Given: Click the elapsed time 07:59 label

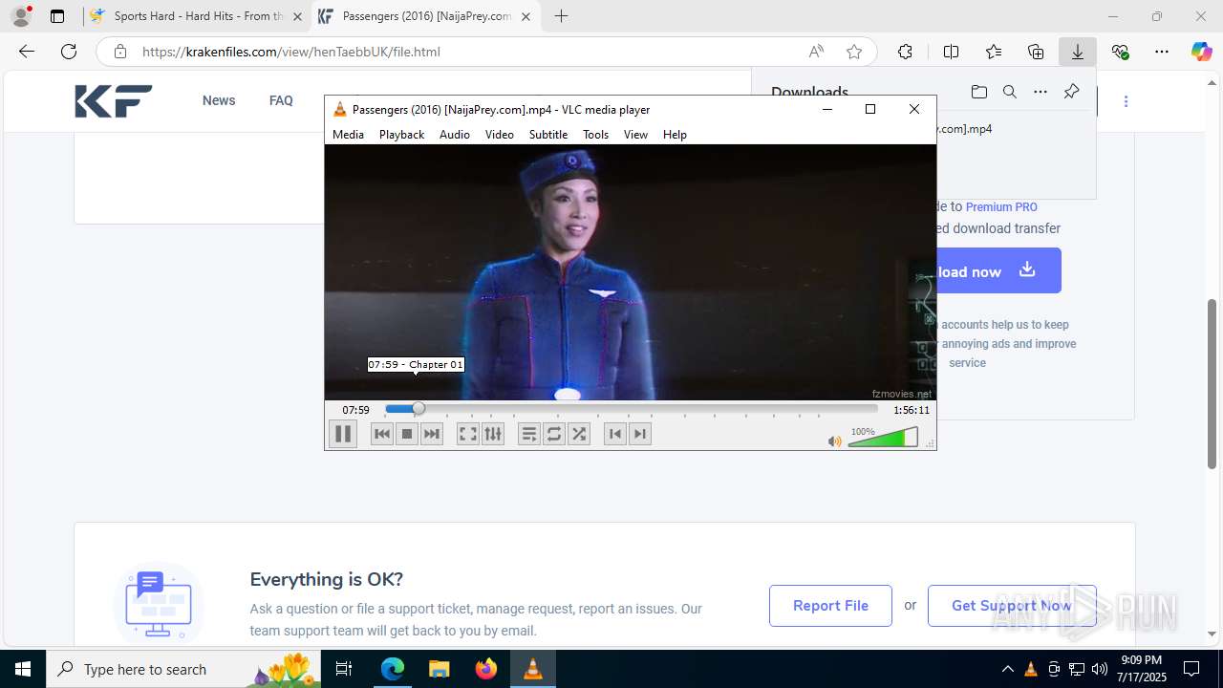Looking at the screenshot, I should (x=355, y=410).
